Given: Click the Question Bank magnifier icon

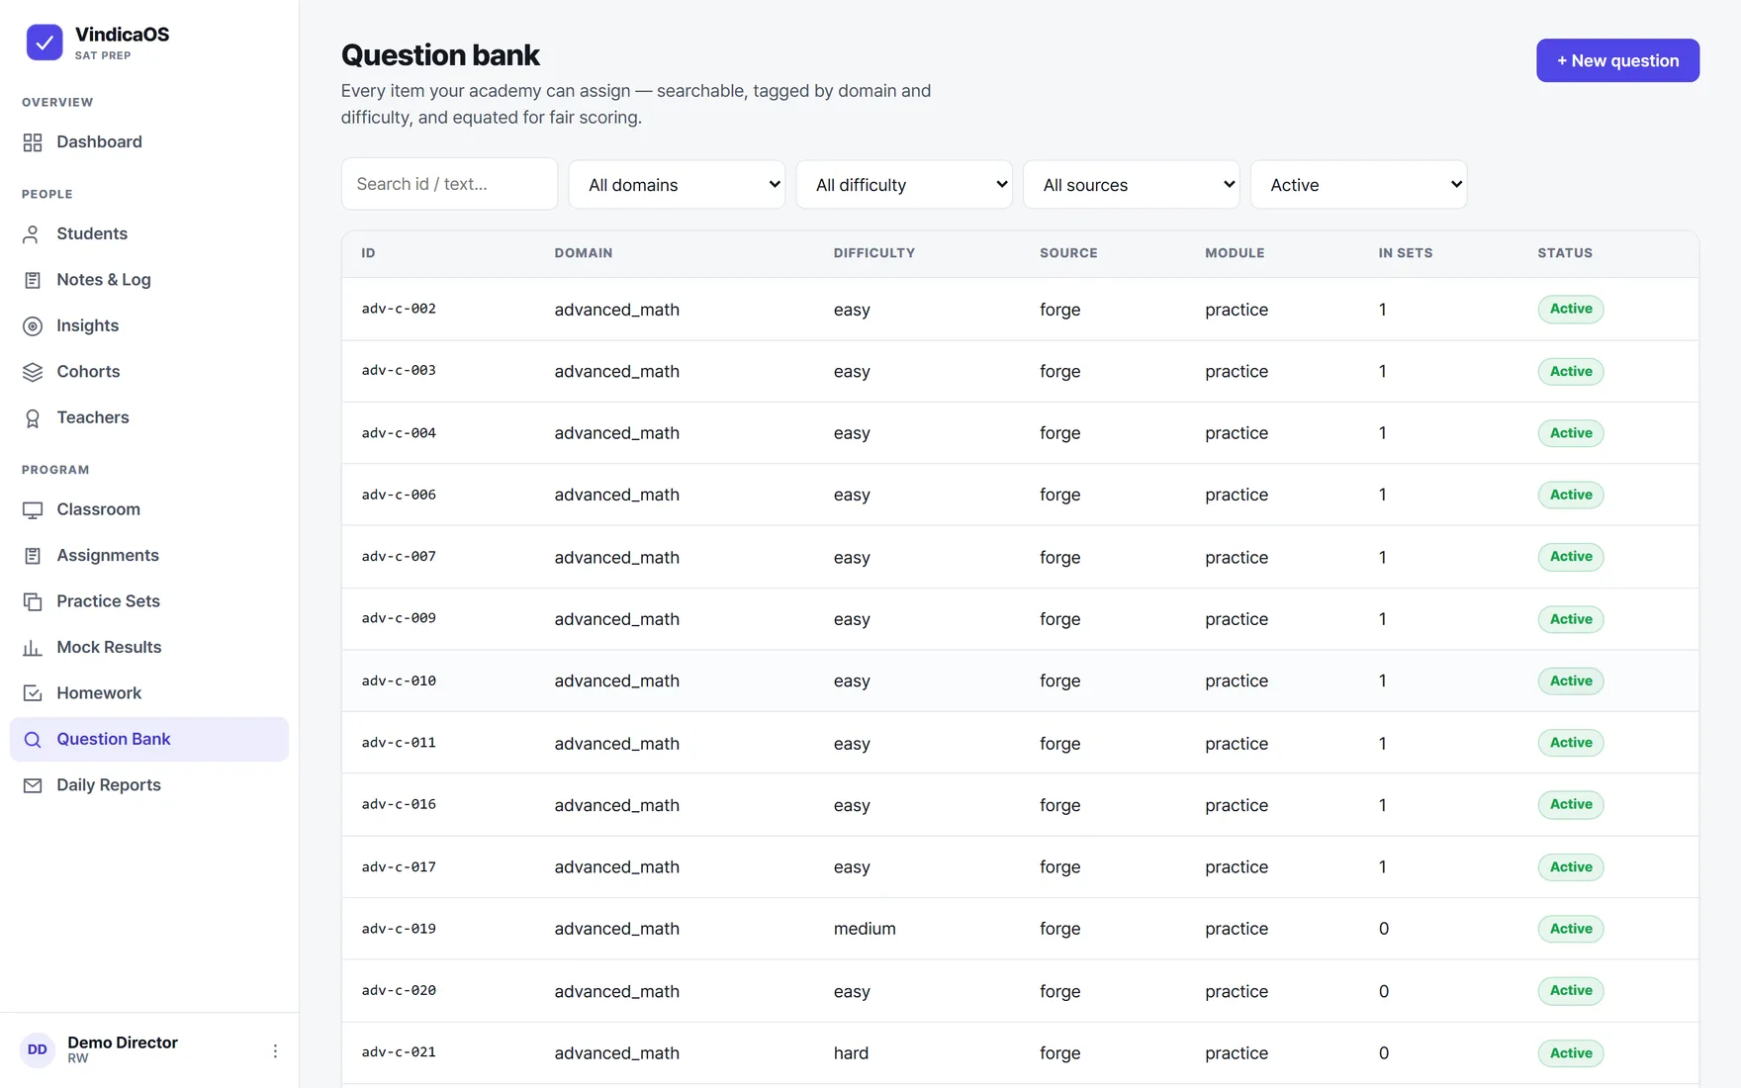Looking at the screenshot, I should pos(33,740).
